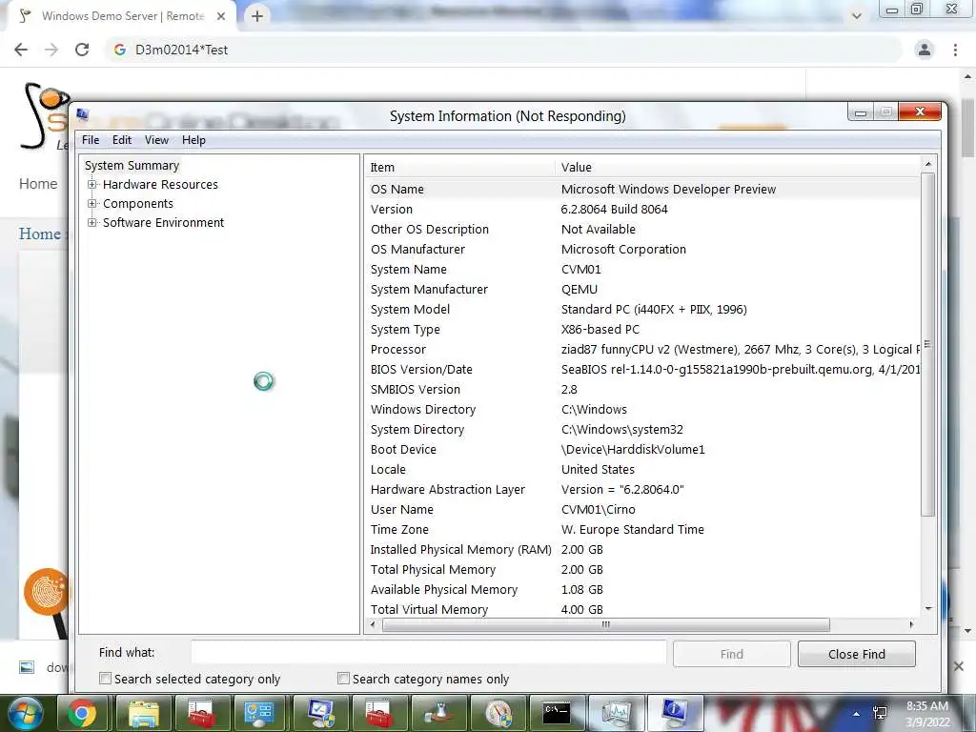Screen dimensions: 976x732
Task: Reload the browser page
Action: 82,50
